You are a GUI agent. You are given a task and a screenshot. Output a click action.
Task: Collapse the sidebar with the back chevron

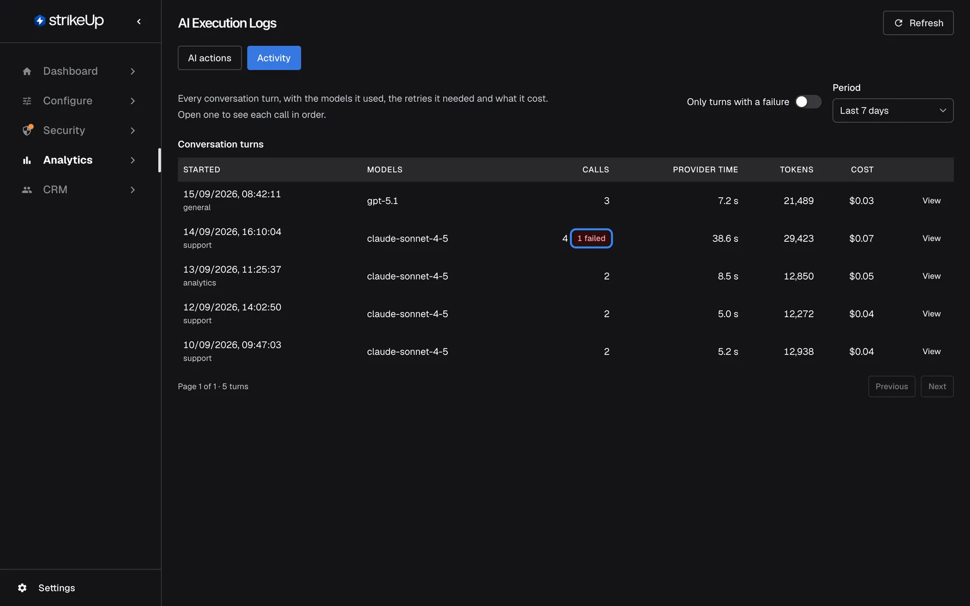click(x=139, y=22)
